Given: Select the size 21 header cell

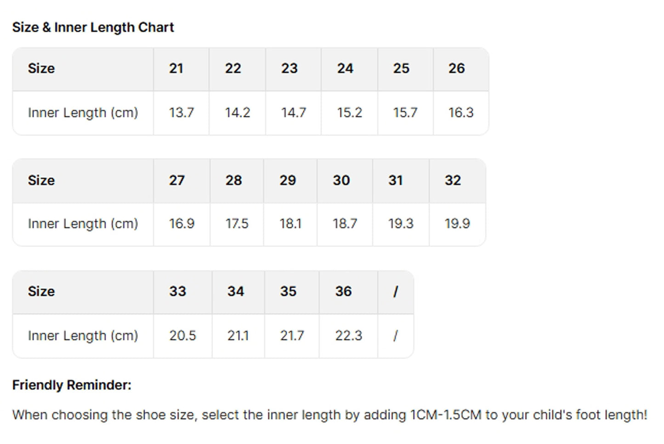Looking at the screenshot, I should tap(176, 68).
